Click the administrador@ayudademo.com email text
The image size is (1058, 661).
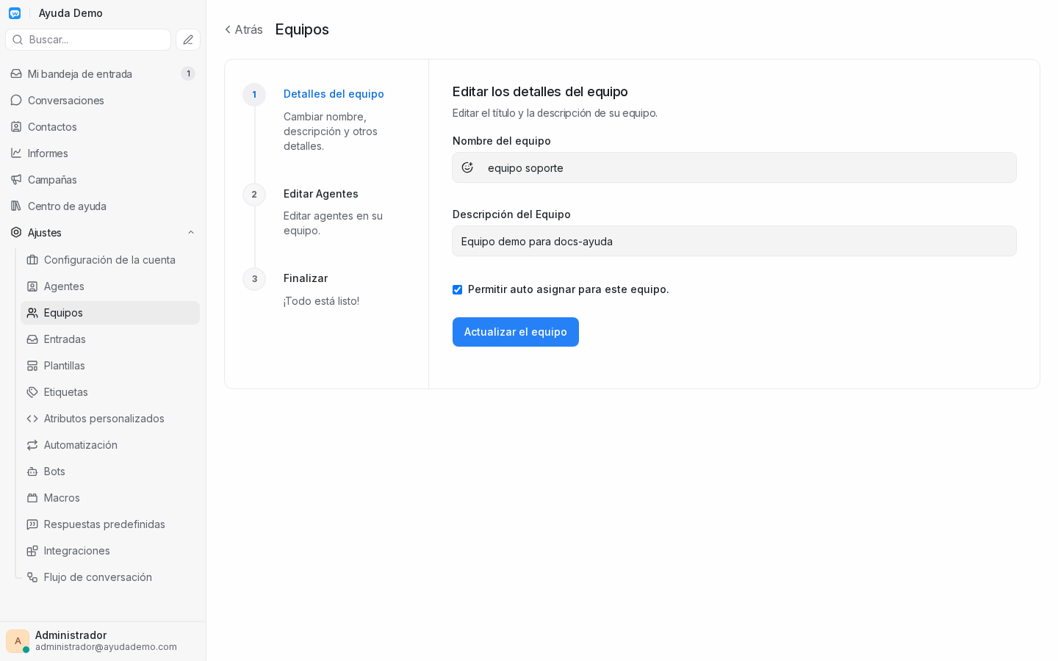106,647
